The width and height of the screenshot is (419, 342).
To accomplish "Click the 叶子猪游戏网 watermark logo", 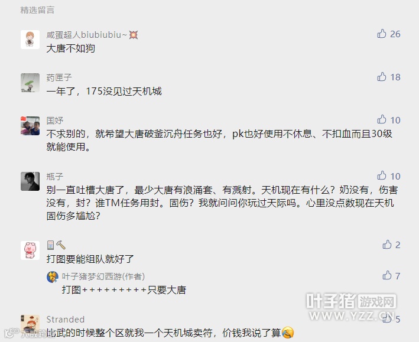I will tap(351, 307).
